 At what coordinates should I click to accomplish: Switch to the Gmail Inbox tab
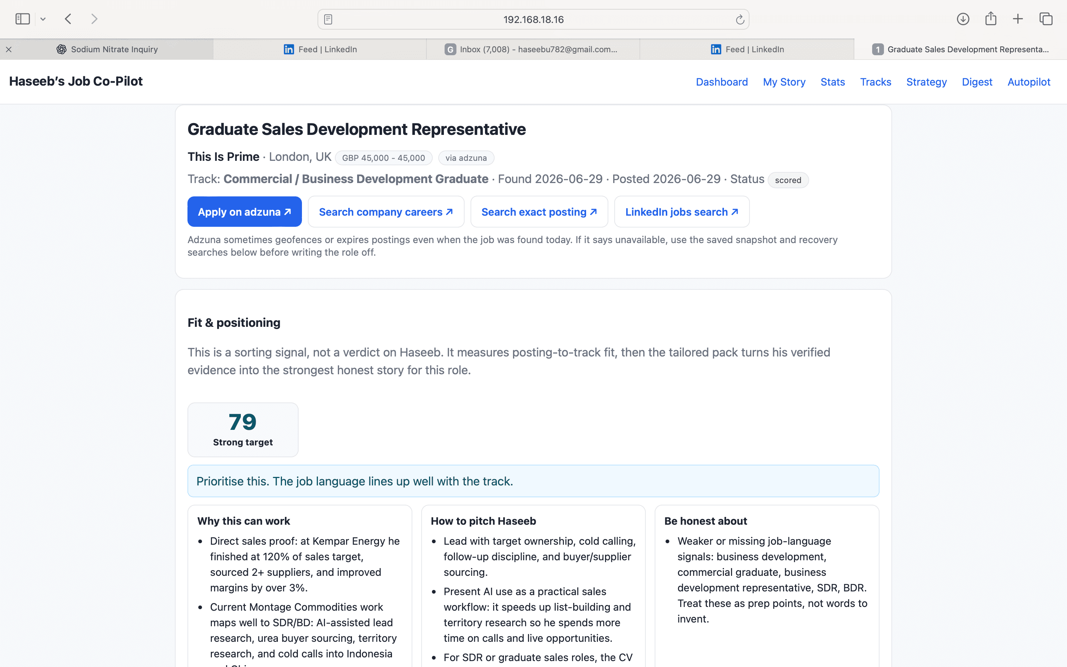coord(533,49)
